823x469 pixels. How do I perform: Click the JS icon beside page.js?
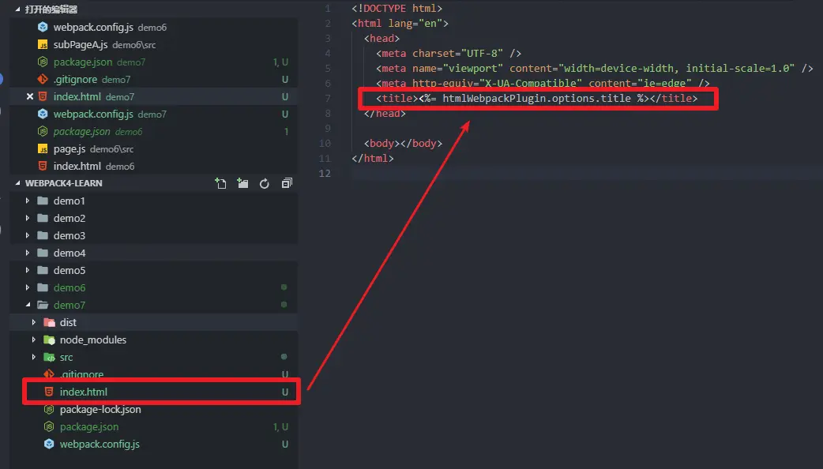[x=43, y=149]
